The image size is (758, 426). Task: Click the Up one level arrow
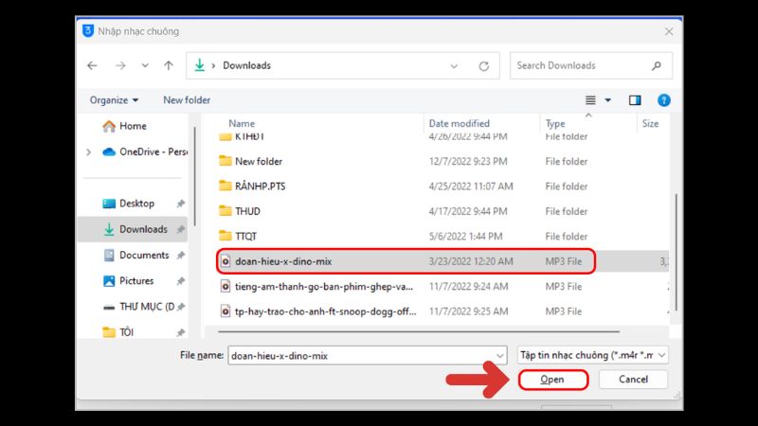[x=169, y=65]
